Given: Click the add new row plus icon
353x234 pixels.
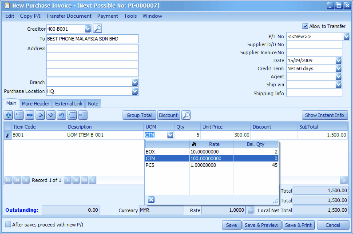Looking at the screenshot, I should click(x=8, y=115).
